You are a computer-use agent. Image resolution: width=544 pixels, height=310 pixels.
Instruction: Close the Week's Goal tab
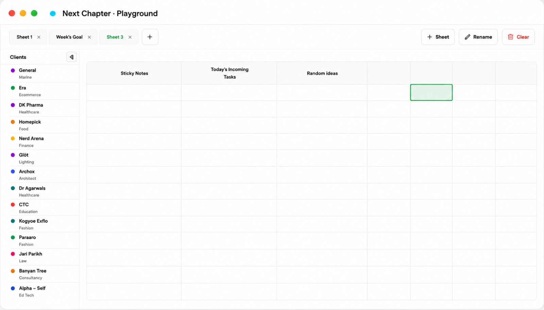pyautogui.click(x=89, y=37)
